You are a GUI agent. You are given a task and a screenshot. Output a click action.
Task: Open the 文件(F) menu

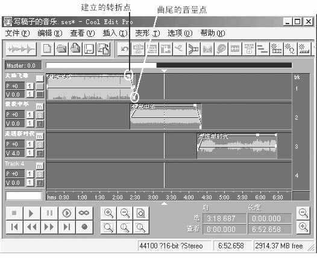pyautogui.click(x=17, y=33)
